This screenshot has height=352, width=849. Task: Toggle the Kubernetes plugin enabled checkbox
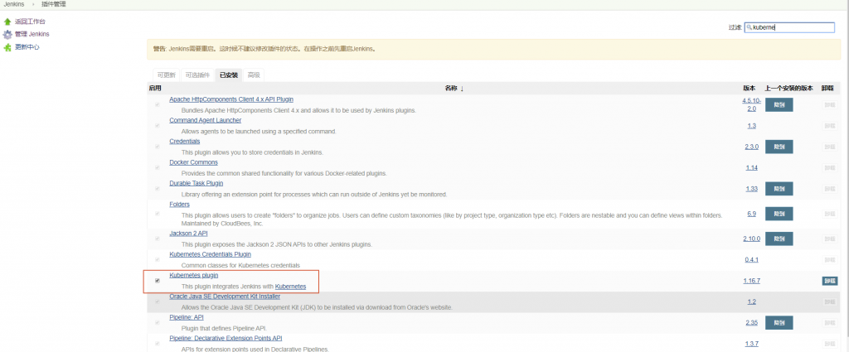pos(158,281)
